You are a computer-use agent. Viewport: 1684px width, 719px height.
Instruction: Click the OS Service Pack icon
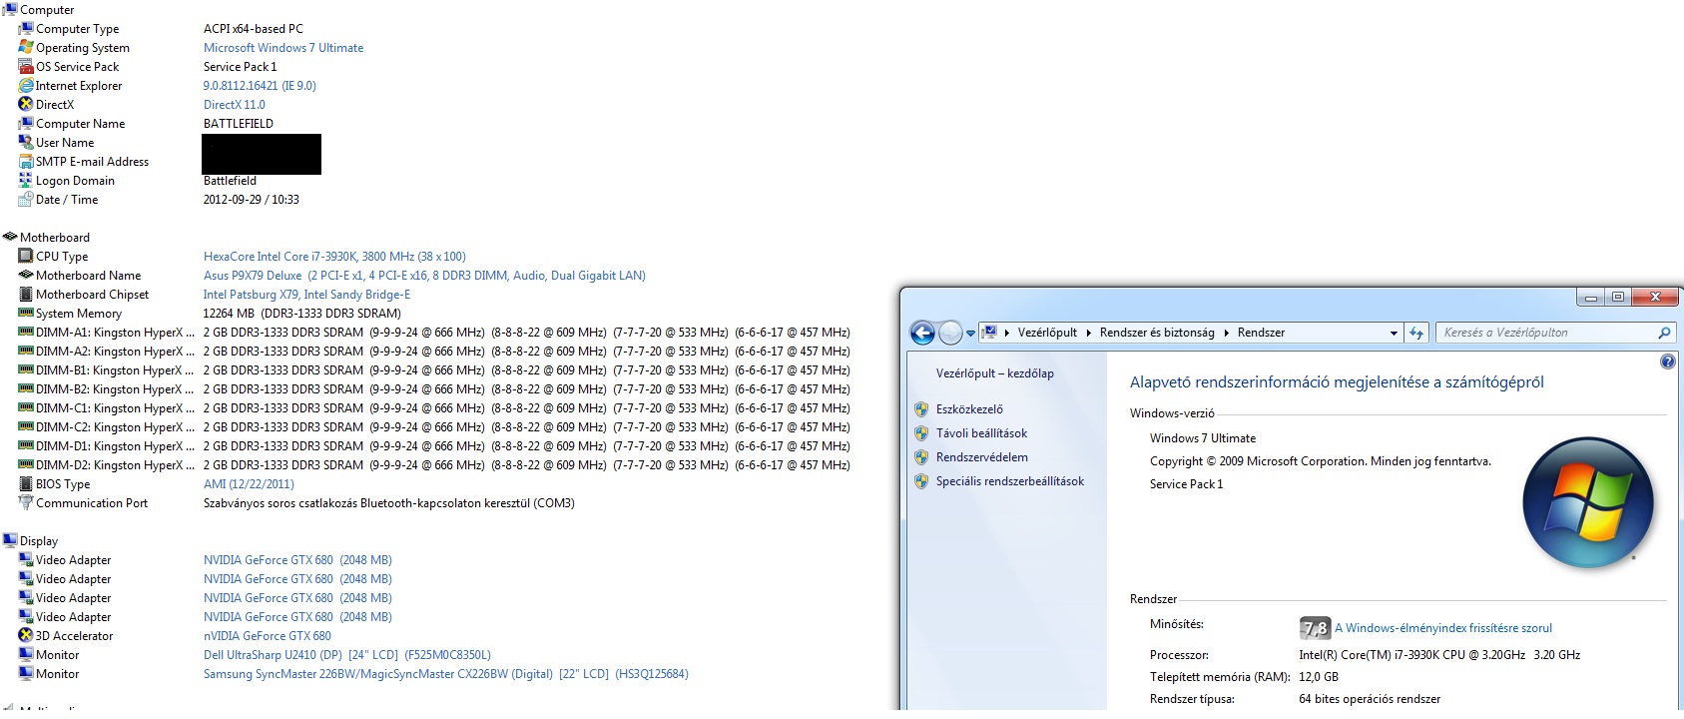tap(26, 66)
